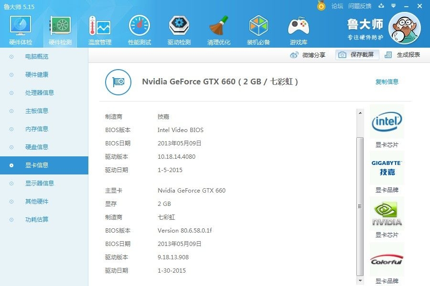
Task: Open the 驱动检测 driver detection icon
Action: click(x=179, y=30)
